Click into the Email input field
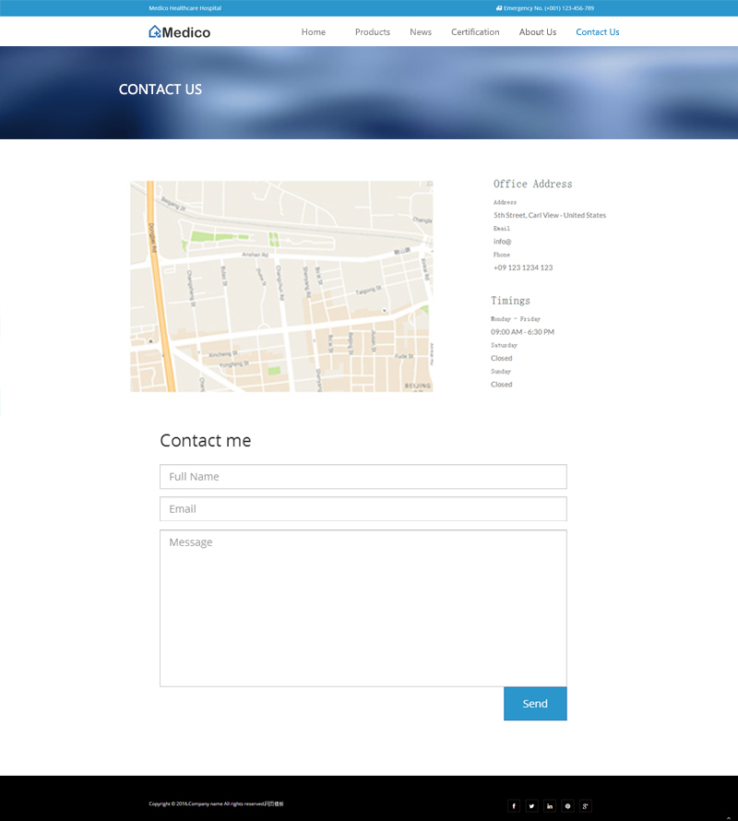 pos(363,509)
